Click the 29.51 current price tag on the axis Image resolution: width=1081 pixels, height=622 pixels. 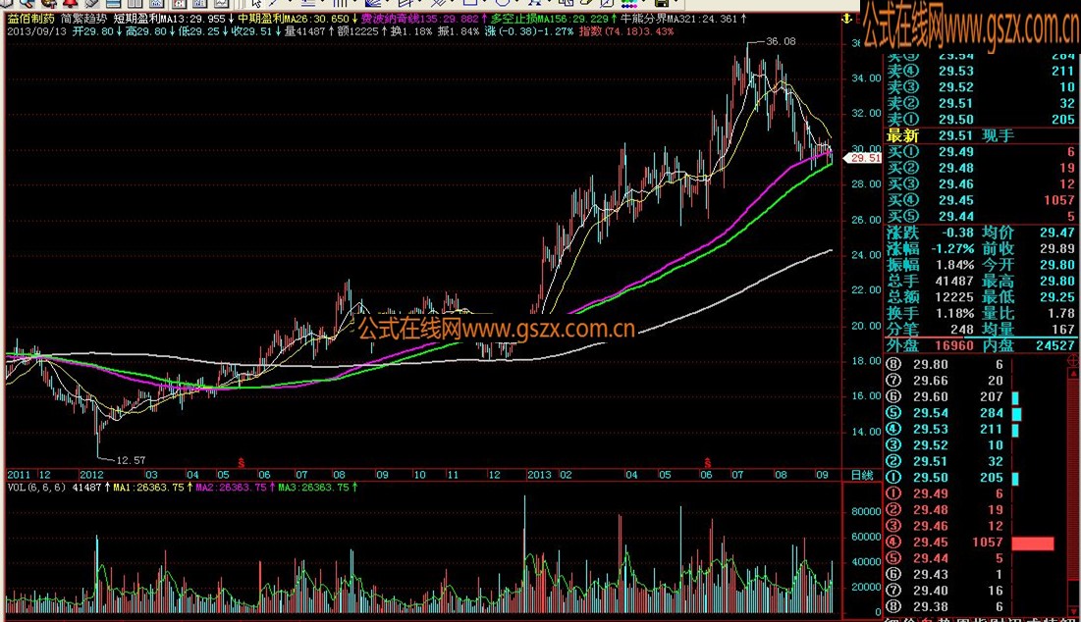[863, 158]
